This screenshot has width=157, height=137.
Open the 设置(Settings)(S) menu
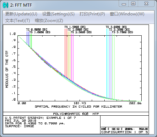[58, 14]
